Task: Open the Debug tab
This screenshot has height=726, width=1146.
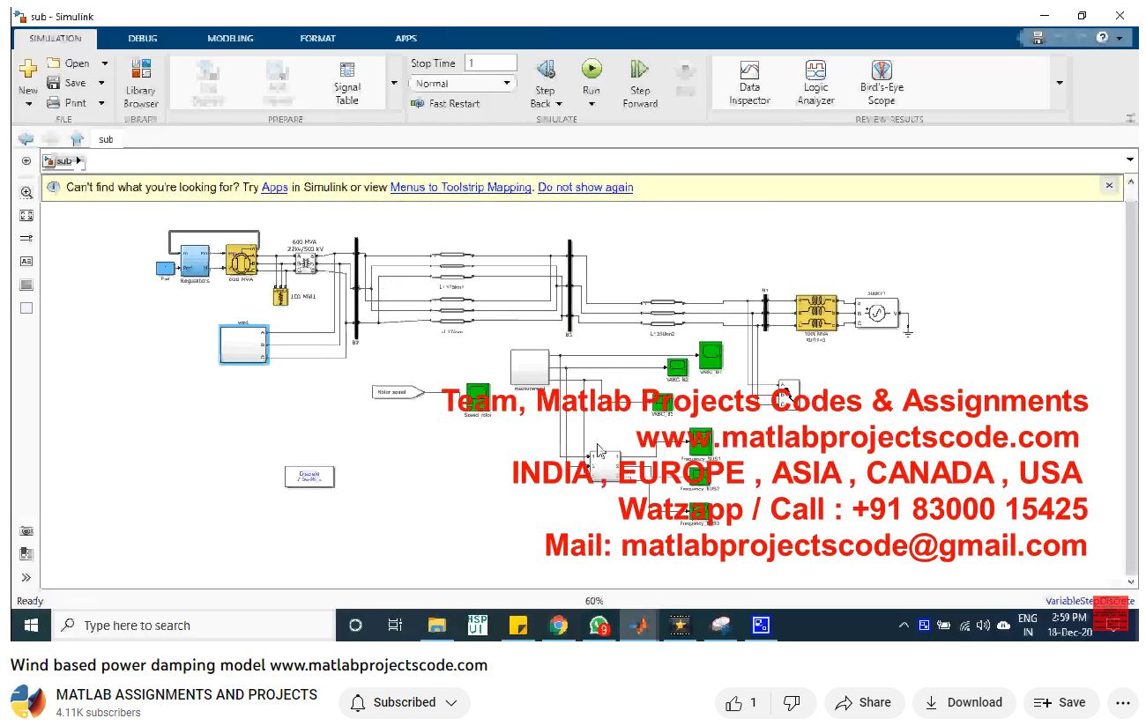Action: 143,39
